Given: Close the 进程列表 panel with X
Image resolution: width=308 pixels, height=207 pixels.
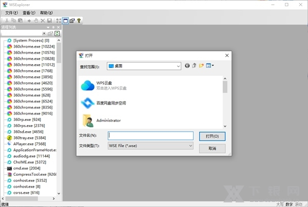Looking at the screenshot, I should pos(57,27).
